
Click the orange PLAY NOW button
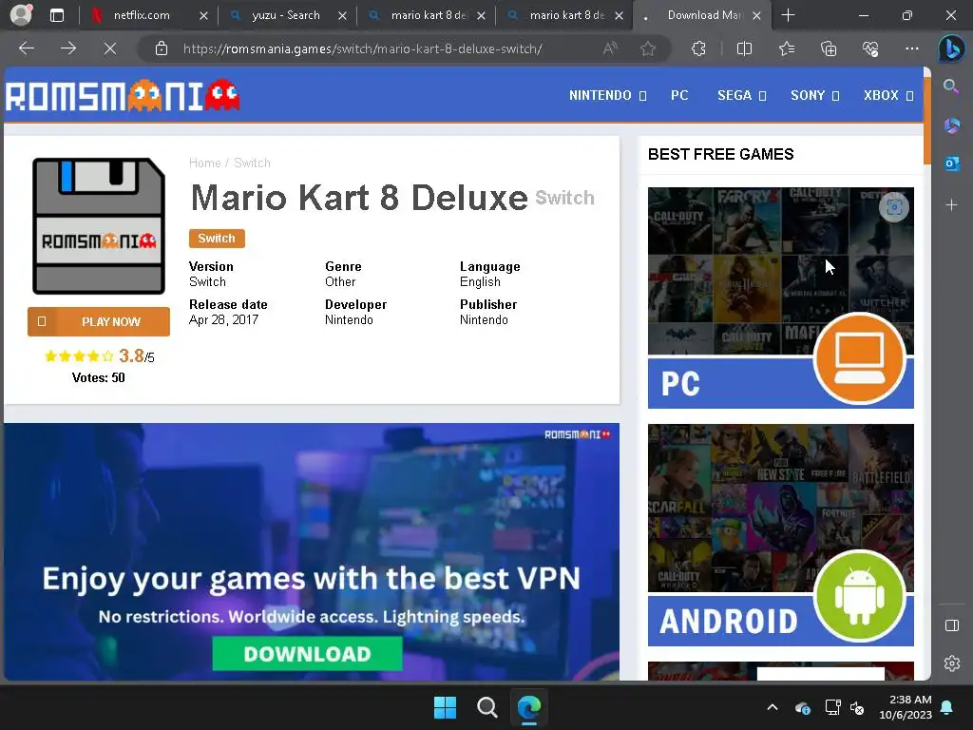(x=99, y=321)
